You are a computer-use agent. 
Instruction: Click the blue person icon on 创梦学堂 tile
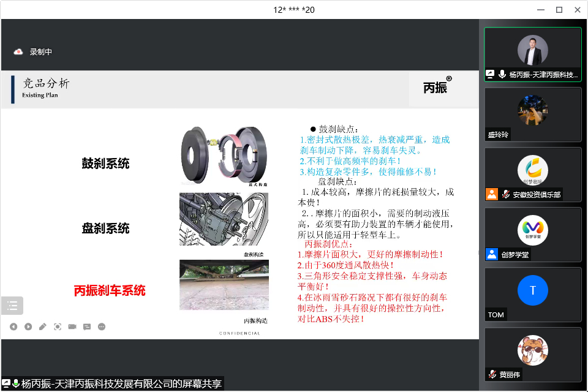click(x=492, y=254)
